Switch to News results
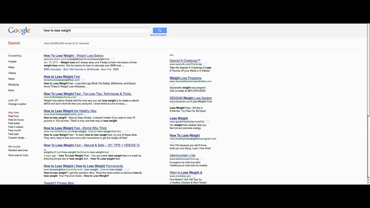 (x=11, y=79)
